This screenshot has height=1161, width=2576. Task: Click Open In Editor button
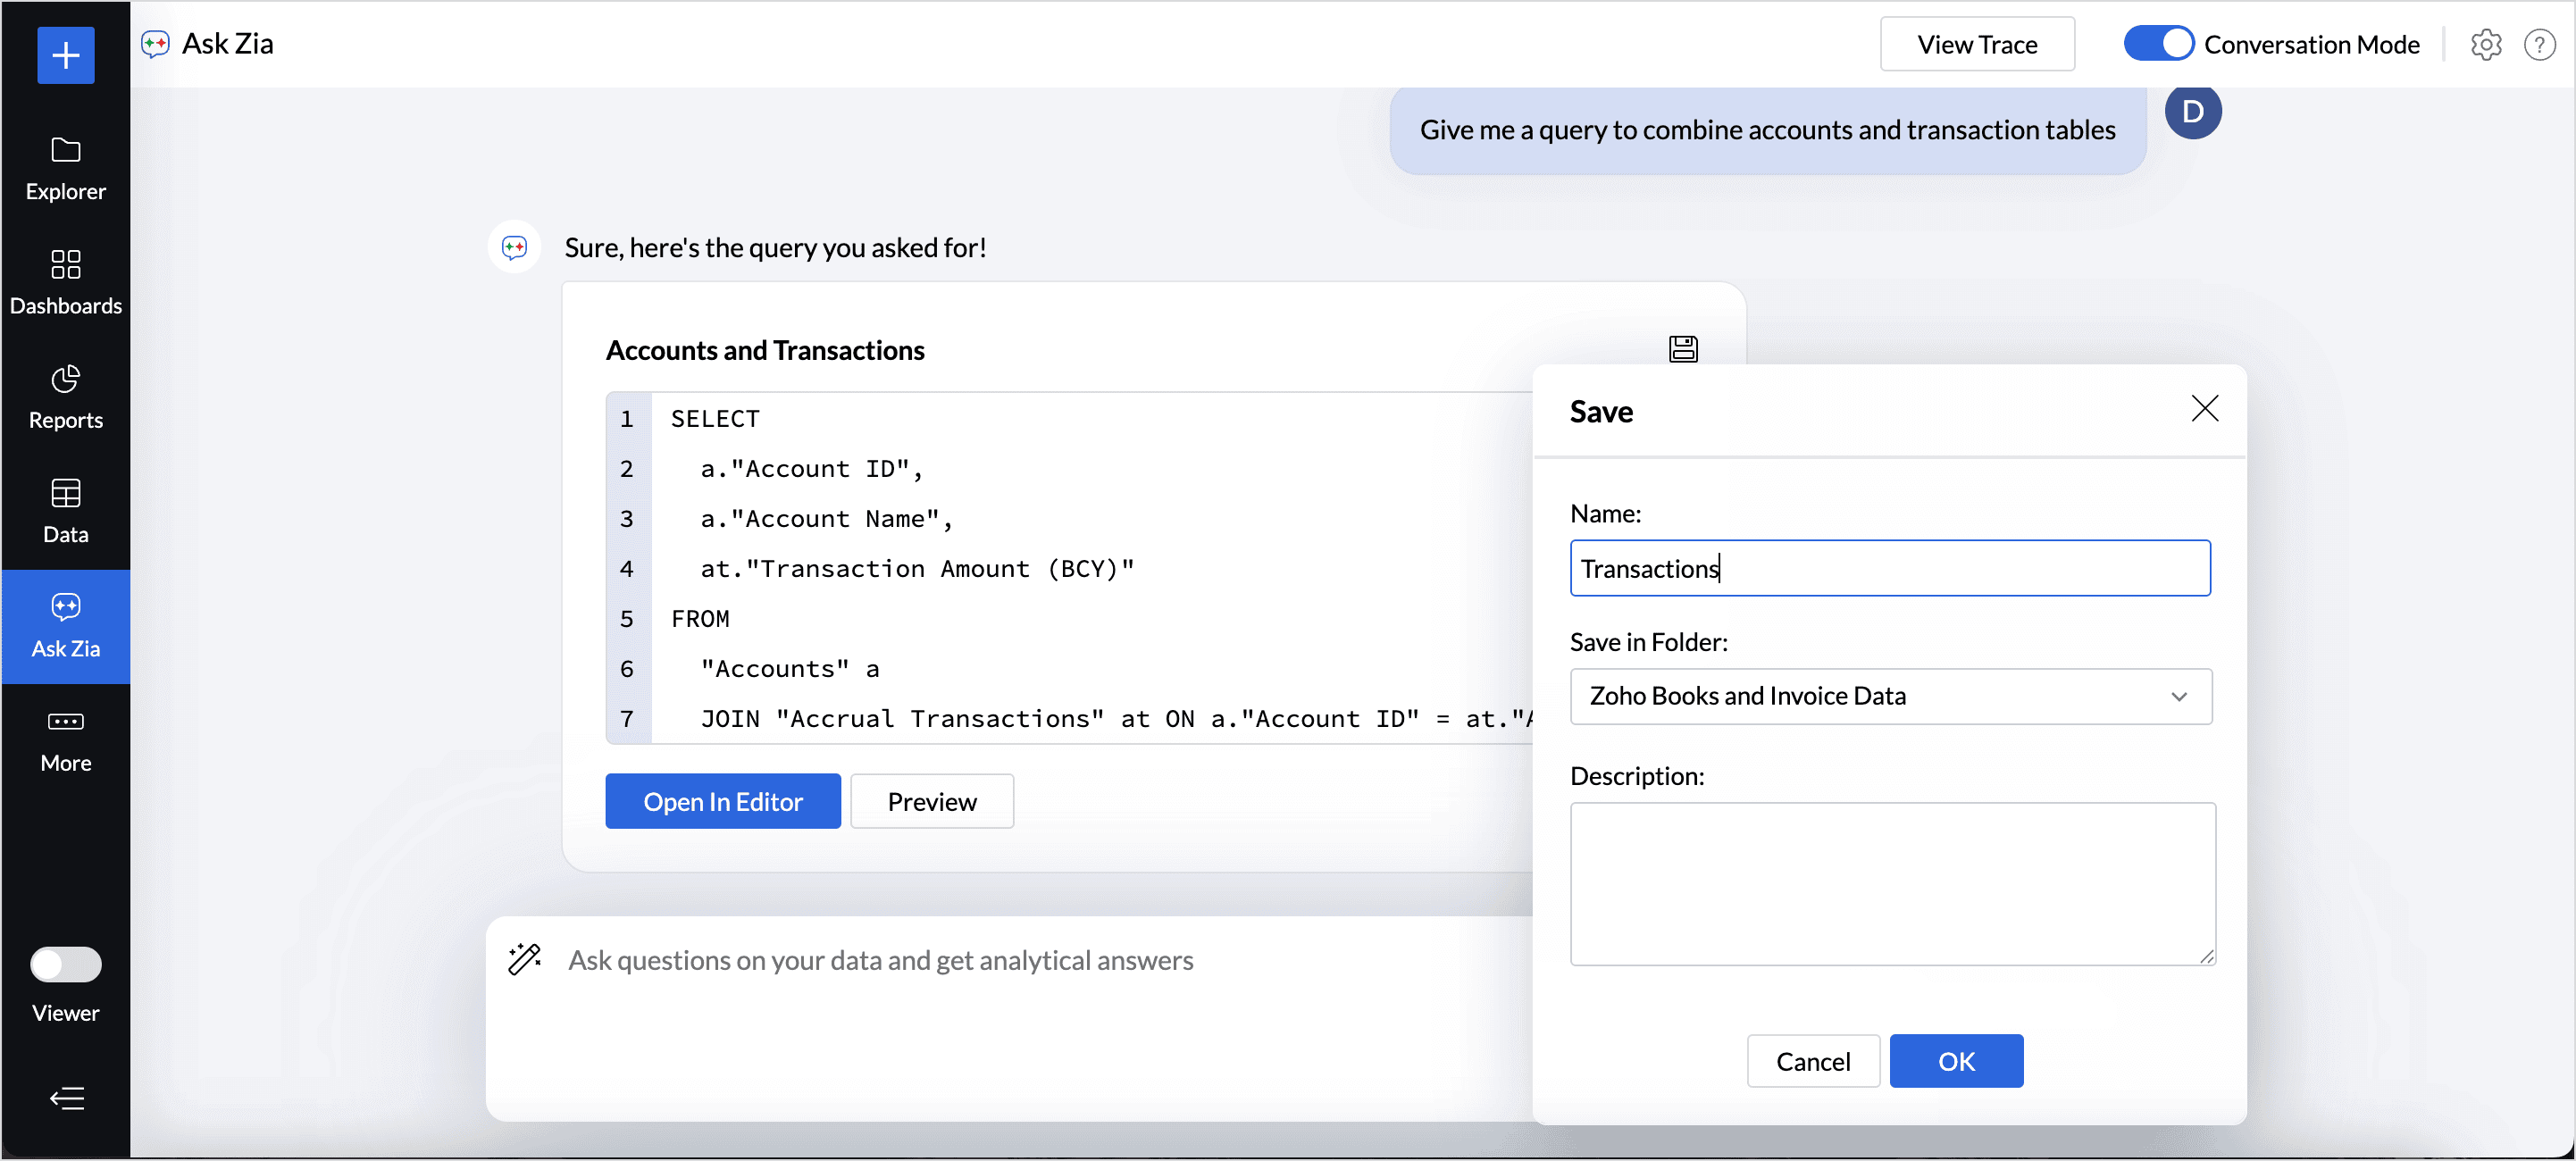point(722,801)
